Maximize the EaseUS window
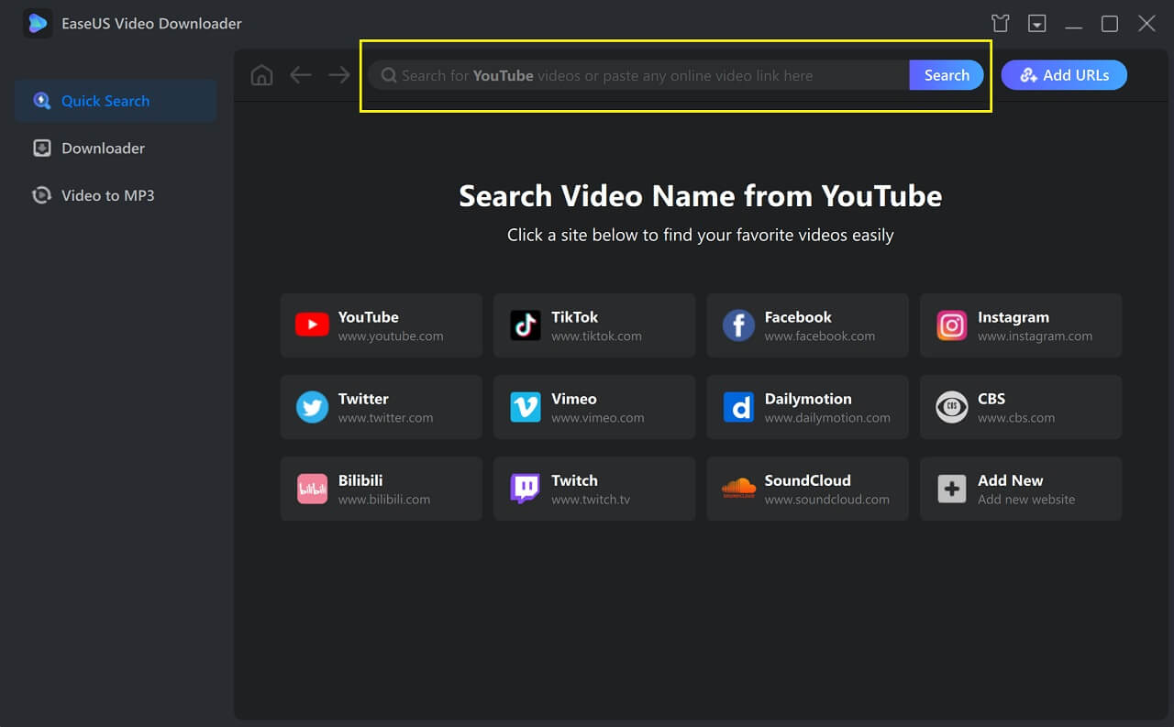 (x=1110, y=24)
